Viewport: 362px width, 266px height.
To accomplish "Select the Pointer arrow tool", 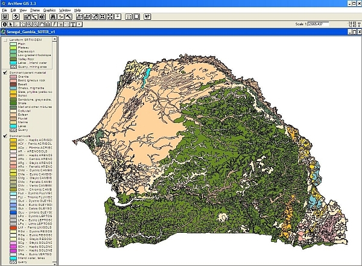I will pos(11,25).
